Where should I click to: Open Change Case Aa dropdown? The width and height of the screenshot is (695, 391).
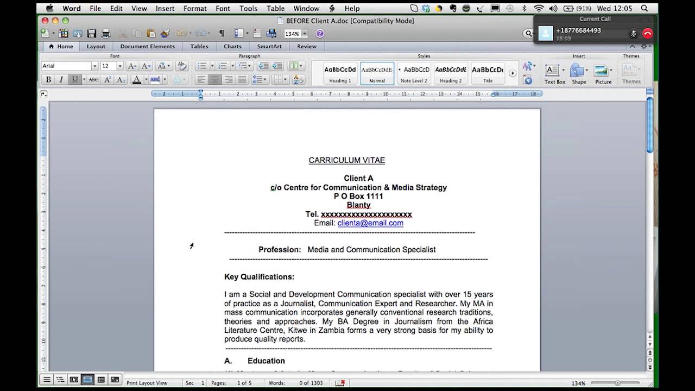[x=163, y=66]
